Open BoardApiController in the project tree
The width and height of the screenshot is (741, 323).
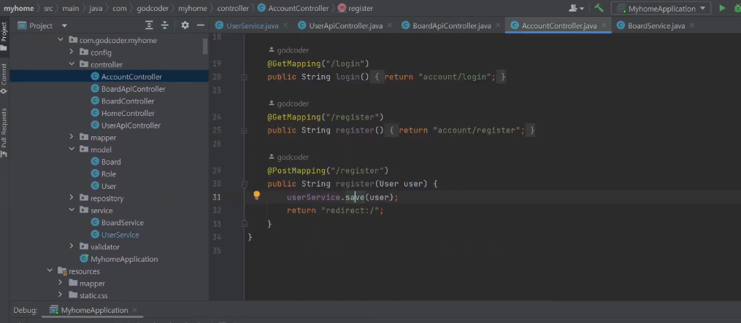[x=134, y=89]
